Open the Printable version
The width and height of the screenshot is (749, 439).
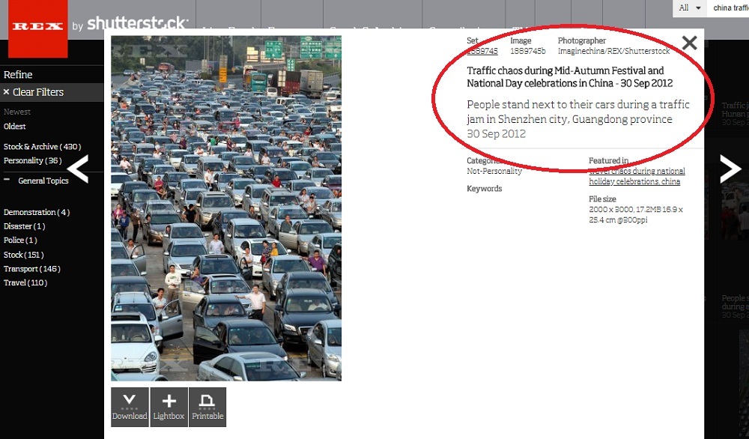207,407
